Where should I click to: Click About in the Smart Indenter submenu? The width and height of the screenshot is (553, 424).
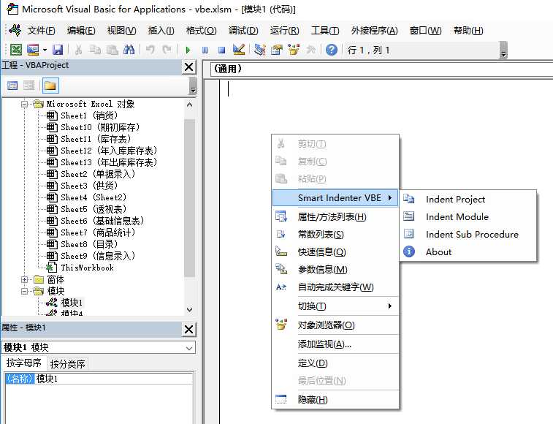coord(468,252)
